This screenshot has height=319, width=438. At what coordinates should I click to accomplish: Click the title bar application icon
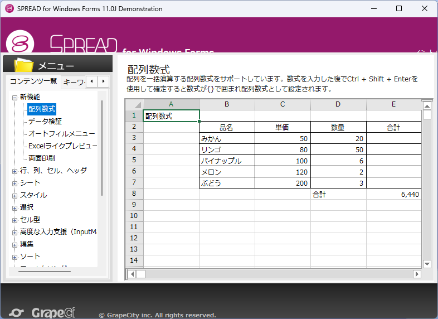click(x=9, y=8)
